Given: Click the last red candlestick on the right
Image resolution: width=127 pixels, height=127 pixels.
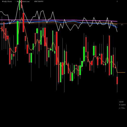Looking at the screenshot, I should (x=117, y=81).
